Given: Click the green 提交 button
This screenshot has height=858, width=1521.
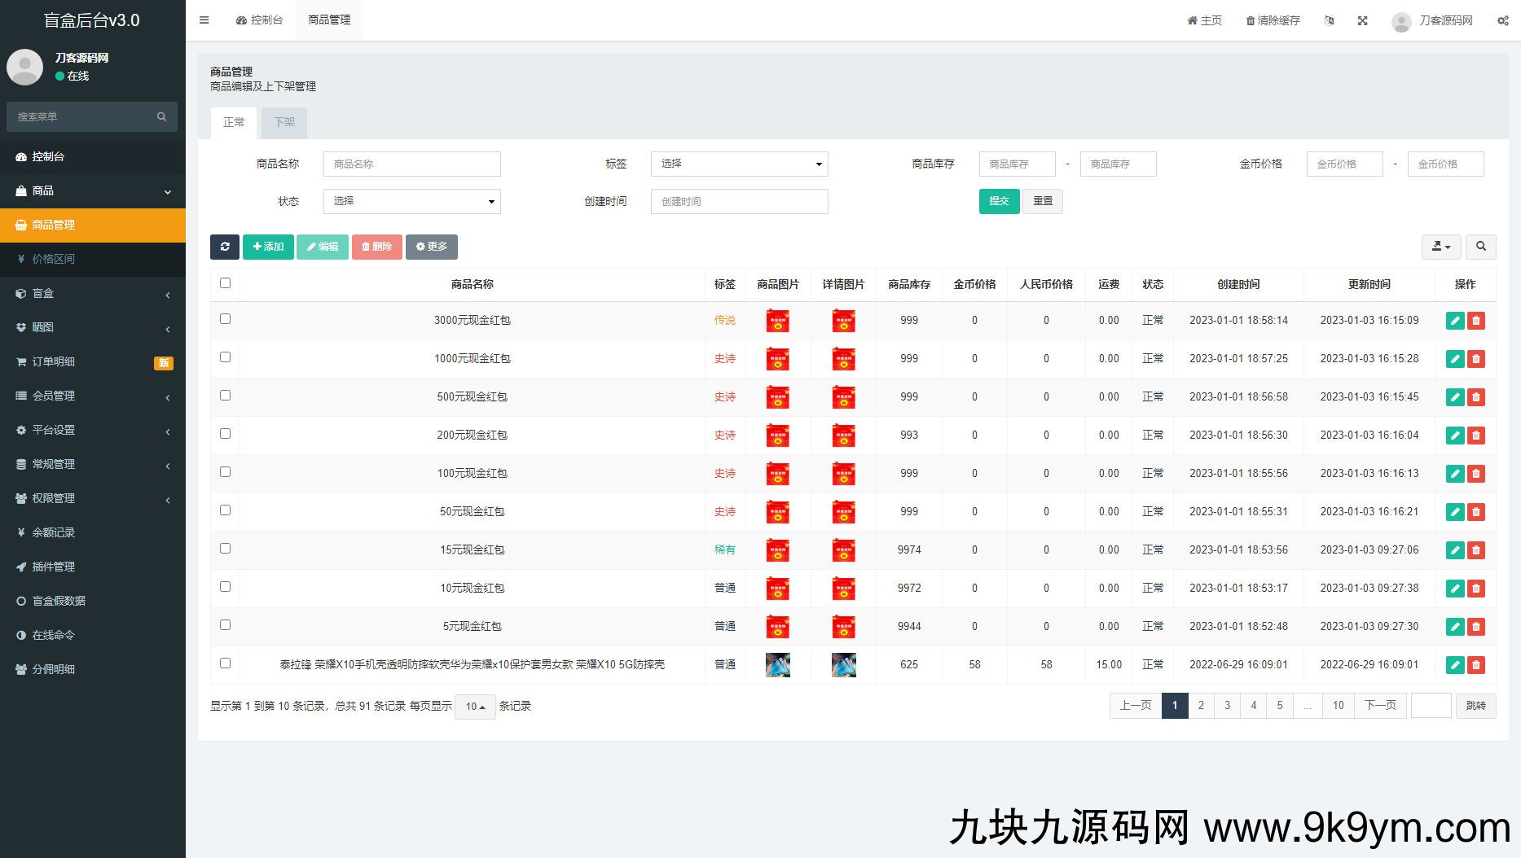Looking at the screenshot, I should [999, 201].
